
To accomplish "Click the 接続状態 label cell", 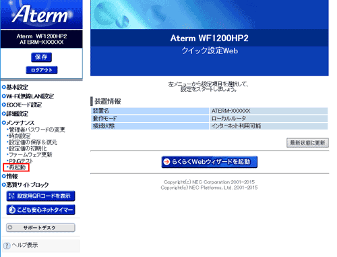I will click(150, 126).
